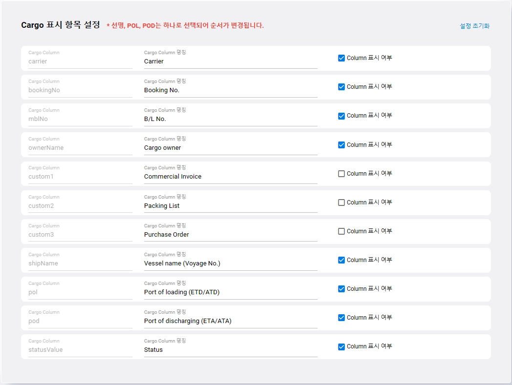Uncheck Column display for Booking No. row
The height and width of the screenshot is (385, 512).
341,87
